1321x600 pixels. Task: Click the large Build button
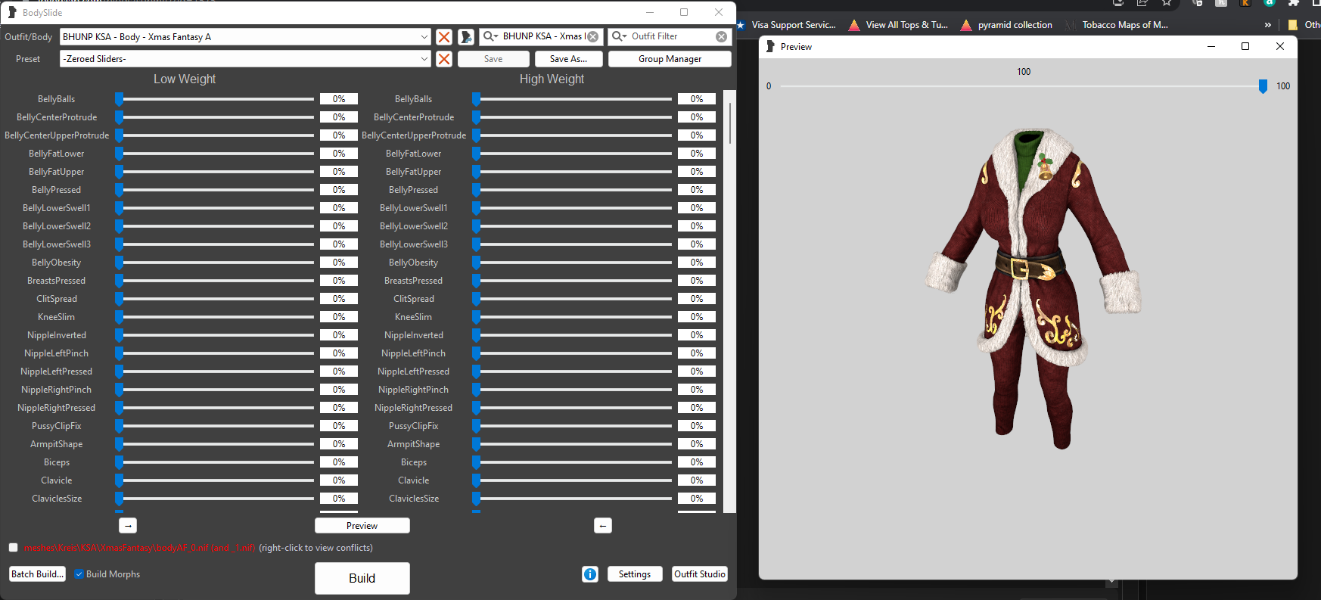(x=362, y=578)
